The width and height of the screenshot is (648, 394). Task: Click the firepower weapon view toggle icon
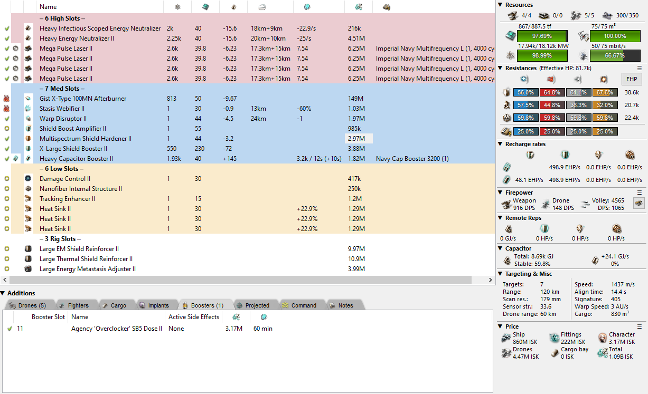click(x=639, y=204)
